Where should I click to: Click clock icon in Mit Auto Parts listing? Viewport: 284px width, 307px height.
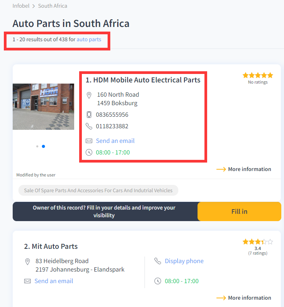(158, 281)
